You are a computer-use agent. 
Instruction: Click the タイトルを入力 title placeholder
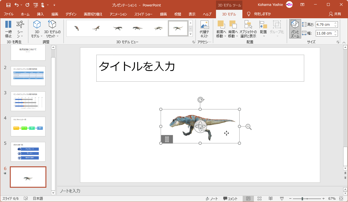[200, 68]
